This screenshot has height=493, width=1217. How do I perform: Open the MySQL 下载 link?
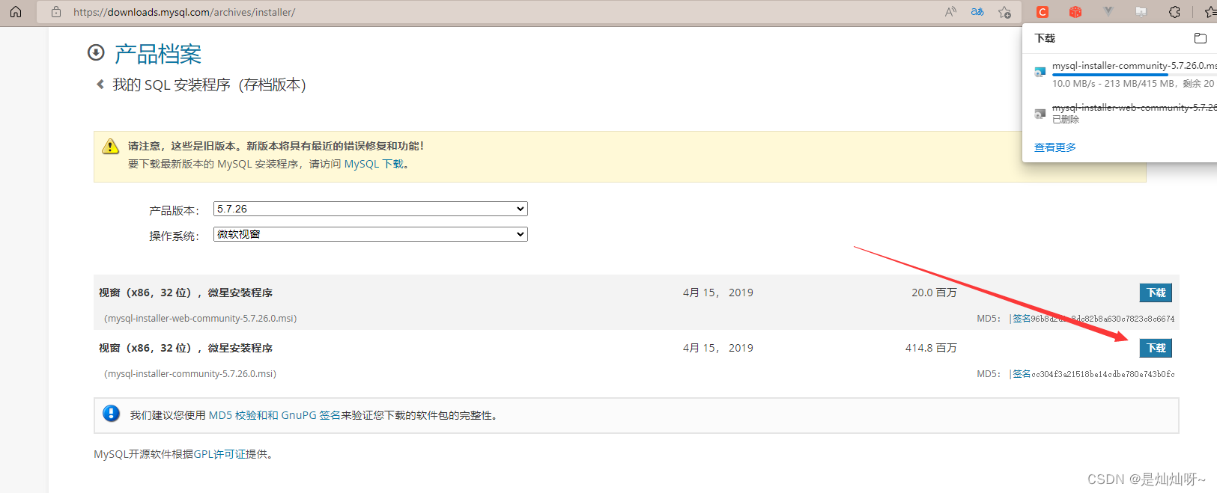coord(374,164)
